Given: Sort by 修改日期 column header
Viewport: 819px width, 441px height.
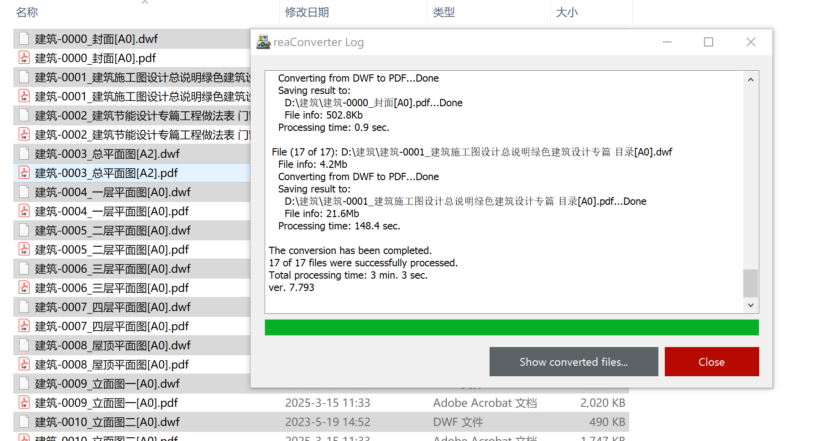Looking at the screenshot, I should 307,12.
